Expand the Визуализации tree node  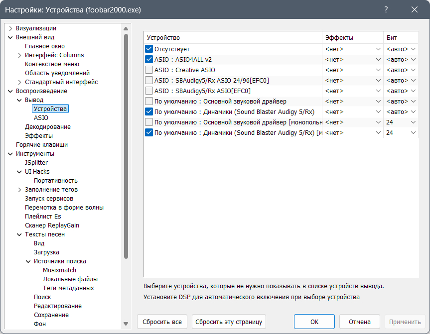tap(10, 28)
